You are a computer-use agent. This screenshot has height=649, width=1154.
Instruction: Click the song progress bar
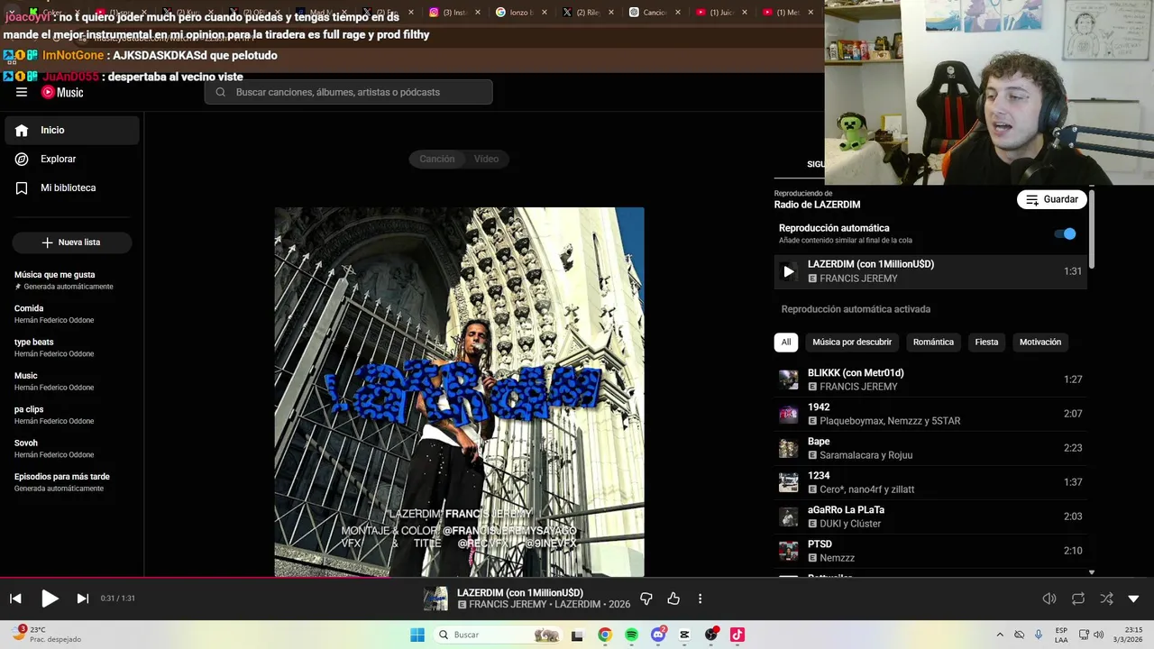577,578
